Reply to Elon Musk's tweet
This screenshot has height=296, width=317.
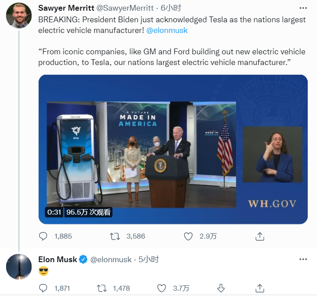pyautogui.click(x=43, y=288)
